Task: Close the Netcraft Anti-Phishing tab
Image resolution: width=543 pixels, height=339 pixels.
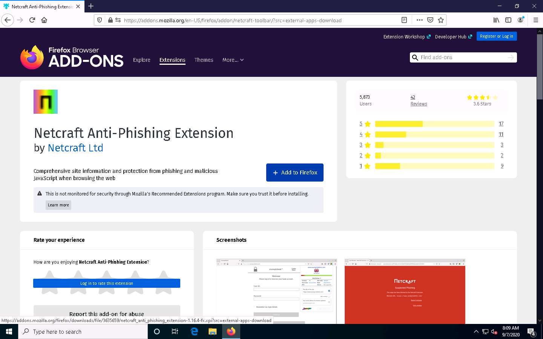Action: (x=78, y=6)
